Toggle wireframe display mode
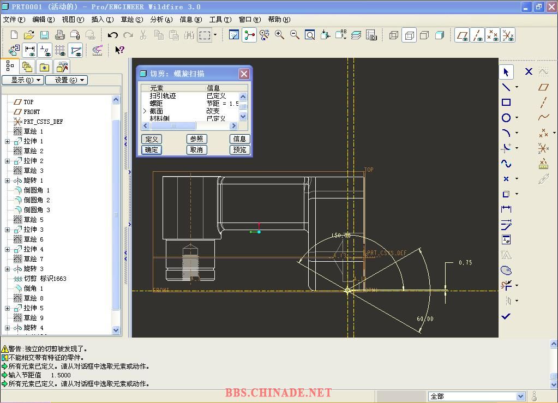 pyautogui.click(x=394, y=35)
